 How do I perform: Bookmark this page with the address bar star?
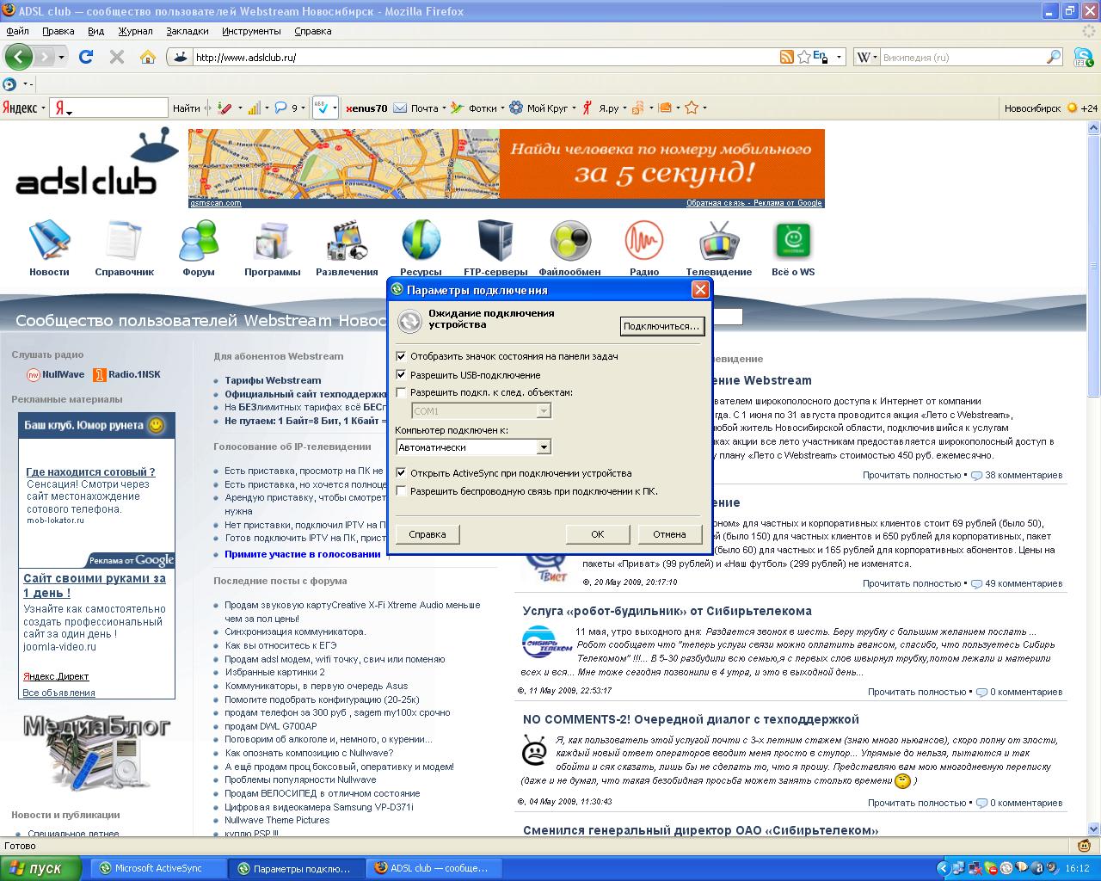pyautogui.click(x=804, y=57)
